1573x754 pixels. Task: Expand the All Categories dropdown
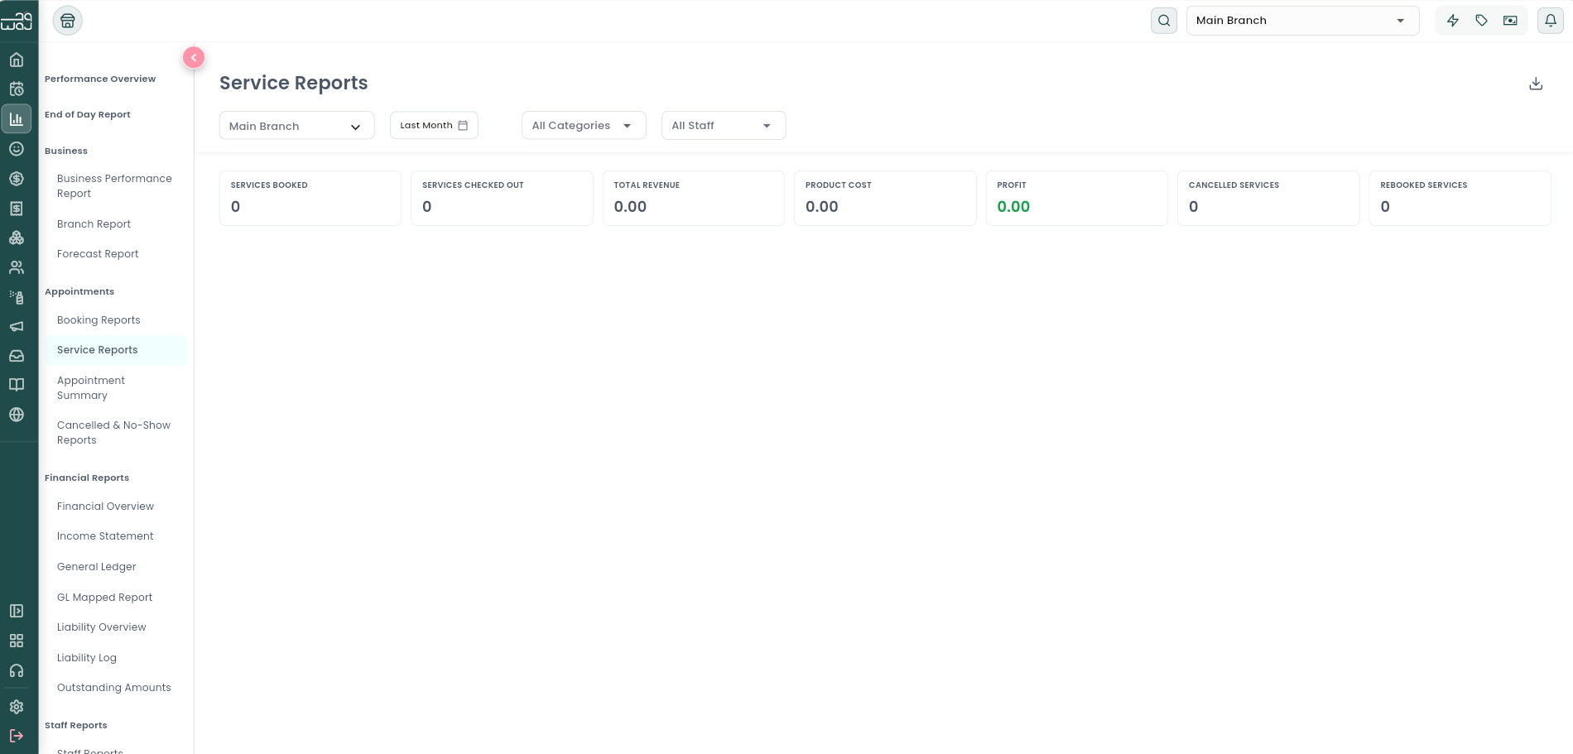tap(584, 126)
